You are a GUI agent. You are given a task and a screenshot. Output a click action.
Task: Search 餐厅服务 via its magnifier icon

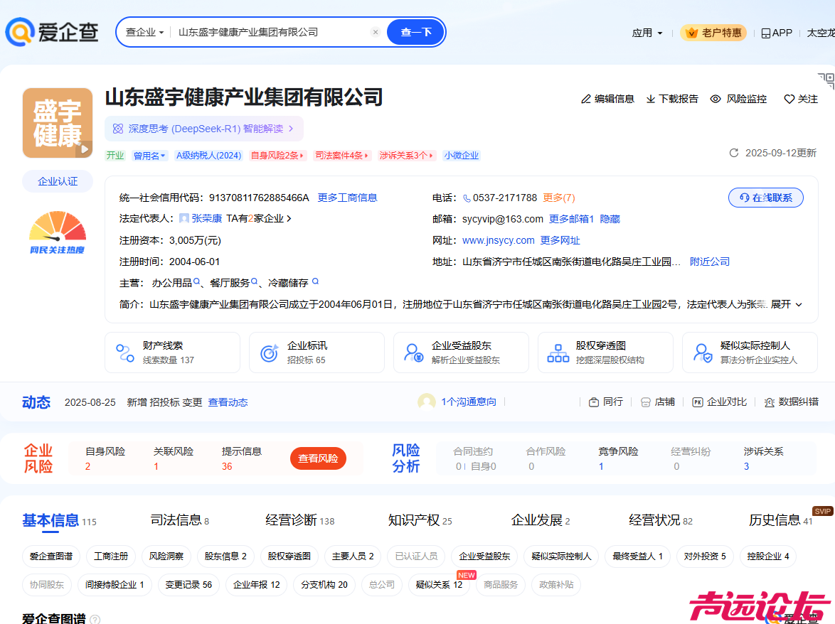coord(255,282)
